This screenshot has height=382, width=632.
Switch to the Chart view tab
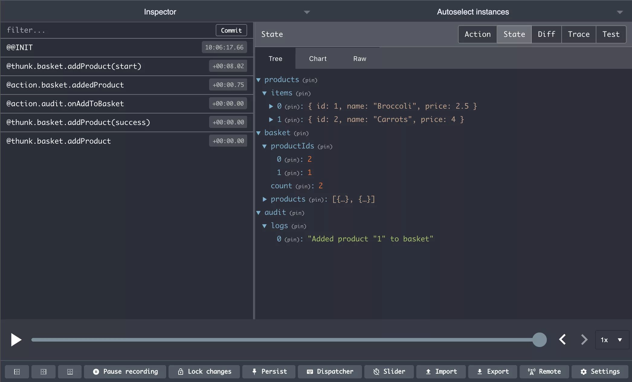(318, 59)
